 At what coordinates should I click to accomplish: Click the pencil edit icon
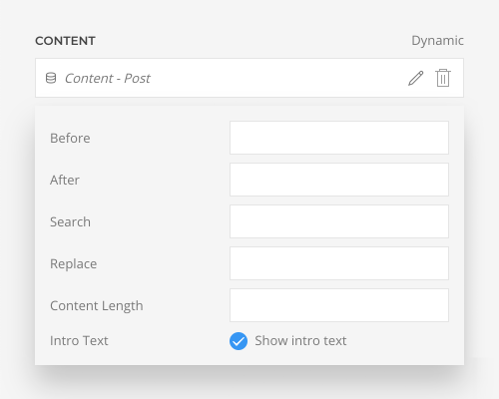(x=416, y=78)
